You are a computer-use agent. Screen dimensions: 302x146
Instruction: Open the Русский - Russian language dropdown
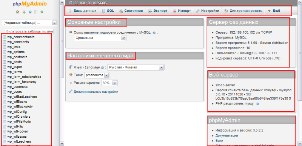point(136,67)
